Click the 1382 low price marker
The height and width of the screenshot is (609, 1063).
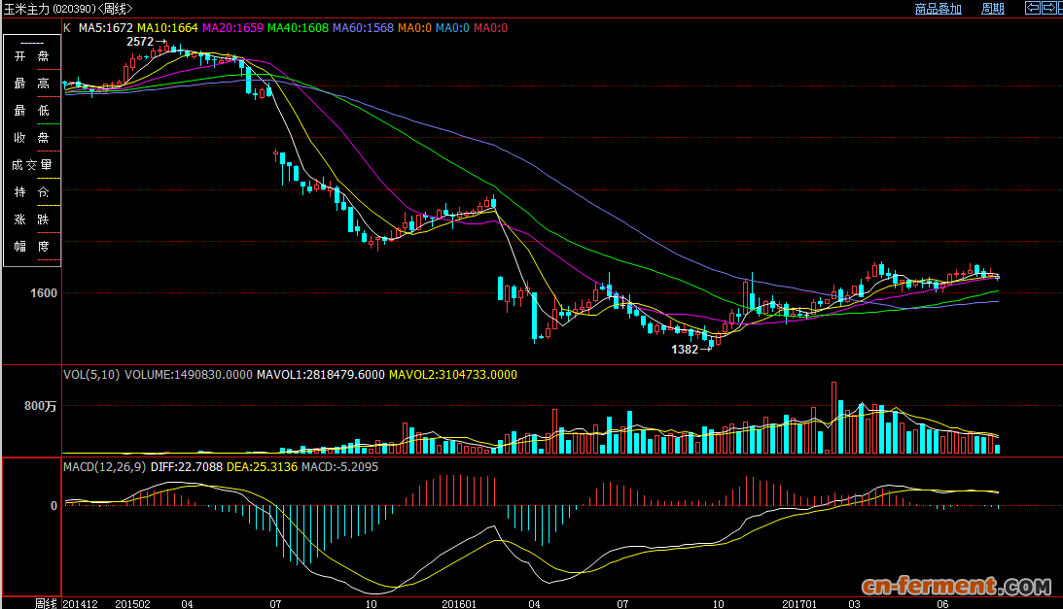point(685,350)
